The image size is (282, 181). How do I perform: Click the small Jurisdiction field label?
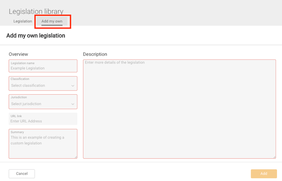[x=19, y=97]
